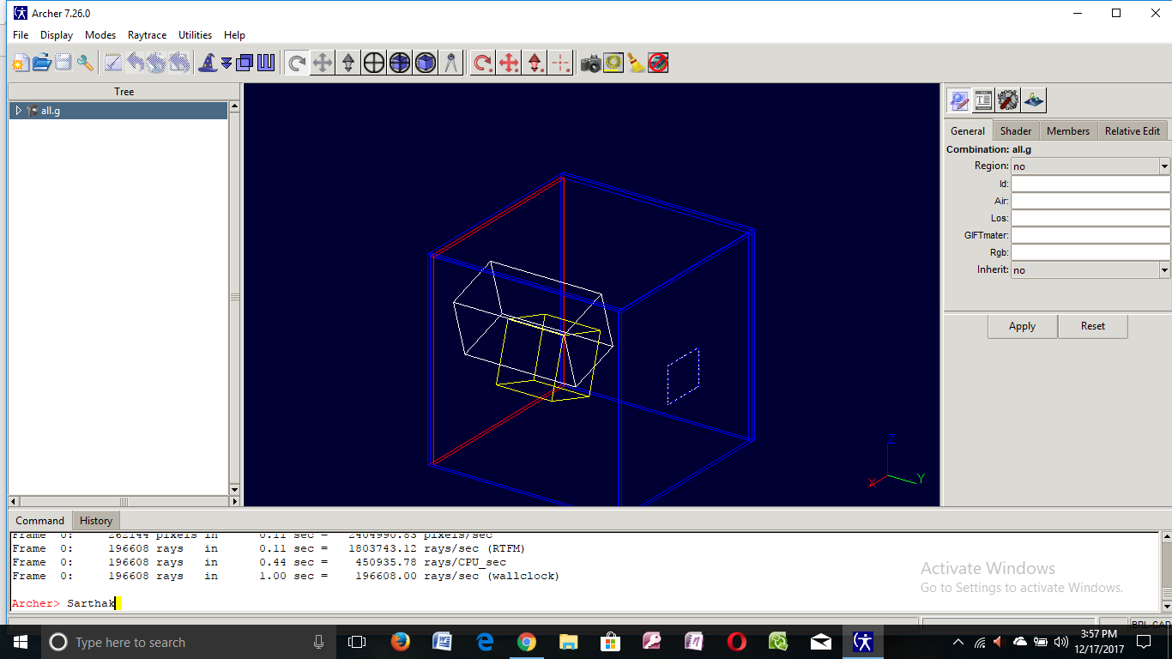Image resolution: width=1172 pixels, height=659 pixels.
Task: Launch the wizard hat icon
Action: [208, 63]
